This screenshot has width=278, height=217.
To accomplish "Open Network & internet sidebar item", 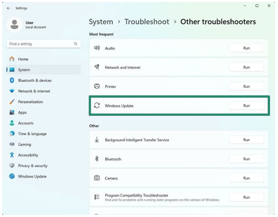I will (x=34, y=91).
